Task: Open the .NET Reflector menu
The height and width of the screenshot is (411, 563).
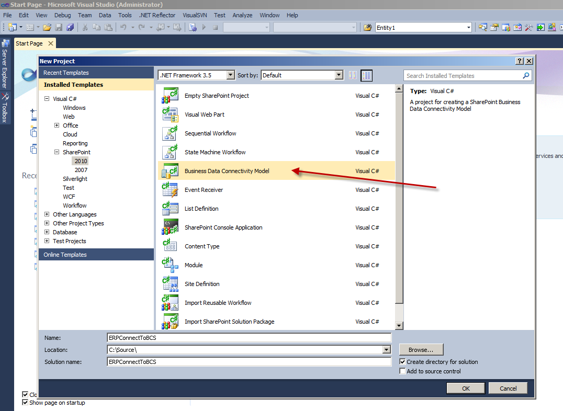Action: pyautogui.click(x=157, y=15)
